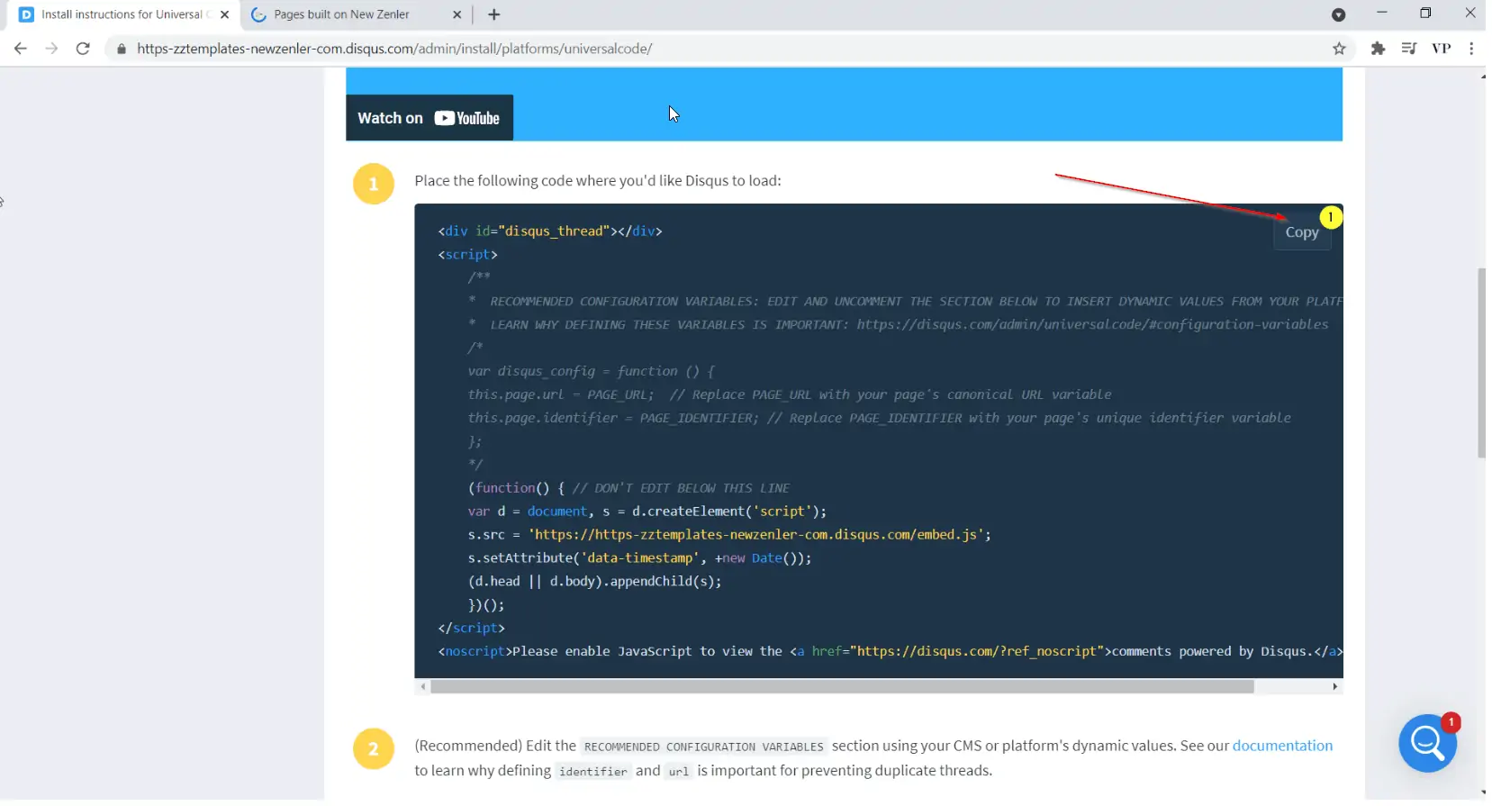
Task: Click the code box horizontal scrollbar thumb
Action: [x=842, y=686]
